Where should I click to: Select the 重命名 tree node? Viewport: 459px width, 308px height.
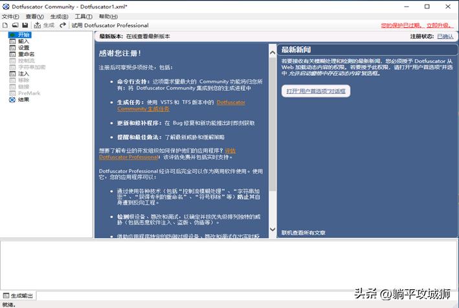pyautogui.click(x=27, y=54)
